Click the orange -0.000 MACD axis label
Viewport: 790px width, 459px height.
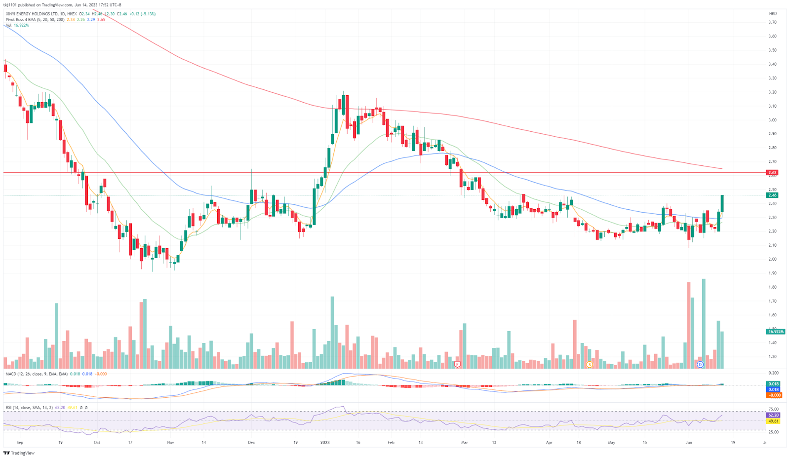[774, 395]
